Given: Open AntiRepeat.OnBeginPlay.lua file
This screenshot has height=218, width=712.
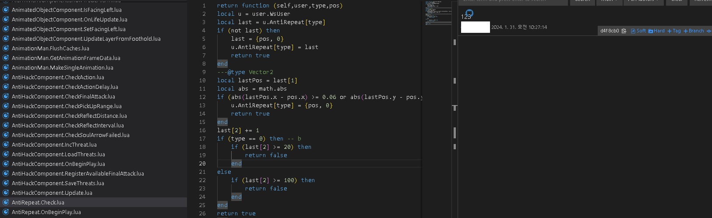Looking at the screenshot, I should click(46, 212).
